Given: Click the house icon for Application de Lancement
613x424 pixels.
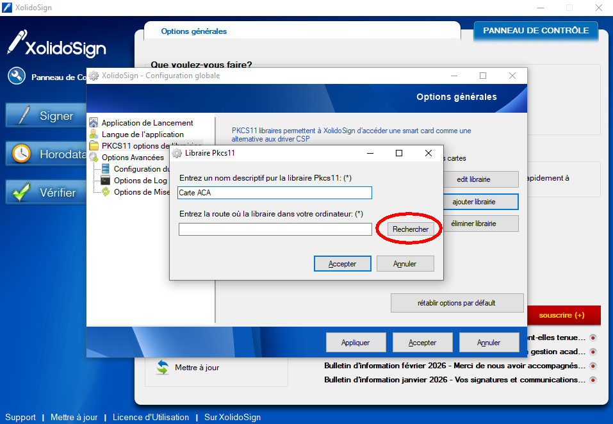Looking at the screenshot, I should [94, 123].
